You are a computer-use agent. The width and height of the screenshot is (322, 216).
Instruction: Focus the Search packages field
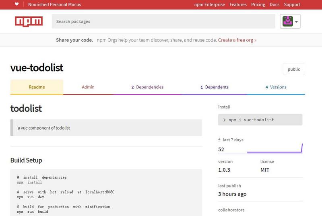point(163,21)
